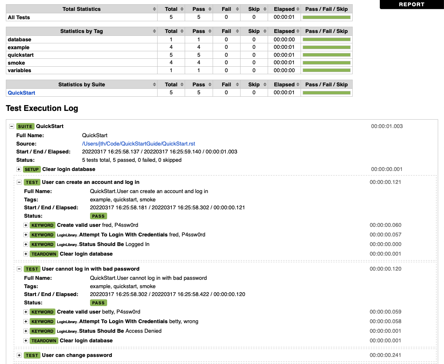The width and height of the screenshot is (444, 364).
Task: Click the TEARDOWN badge in the first test
Action: pyautogui.click(x=44, y=254)
